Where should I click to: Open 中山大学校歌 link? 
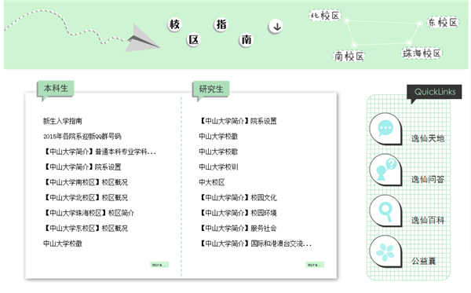(x=218, y=152)
